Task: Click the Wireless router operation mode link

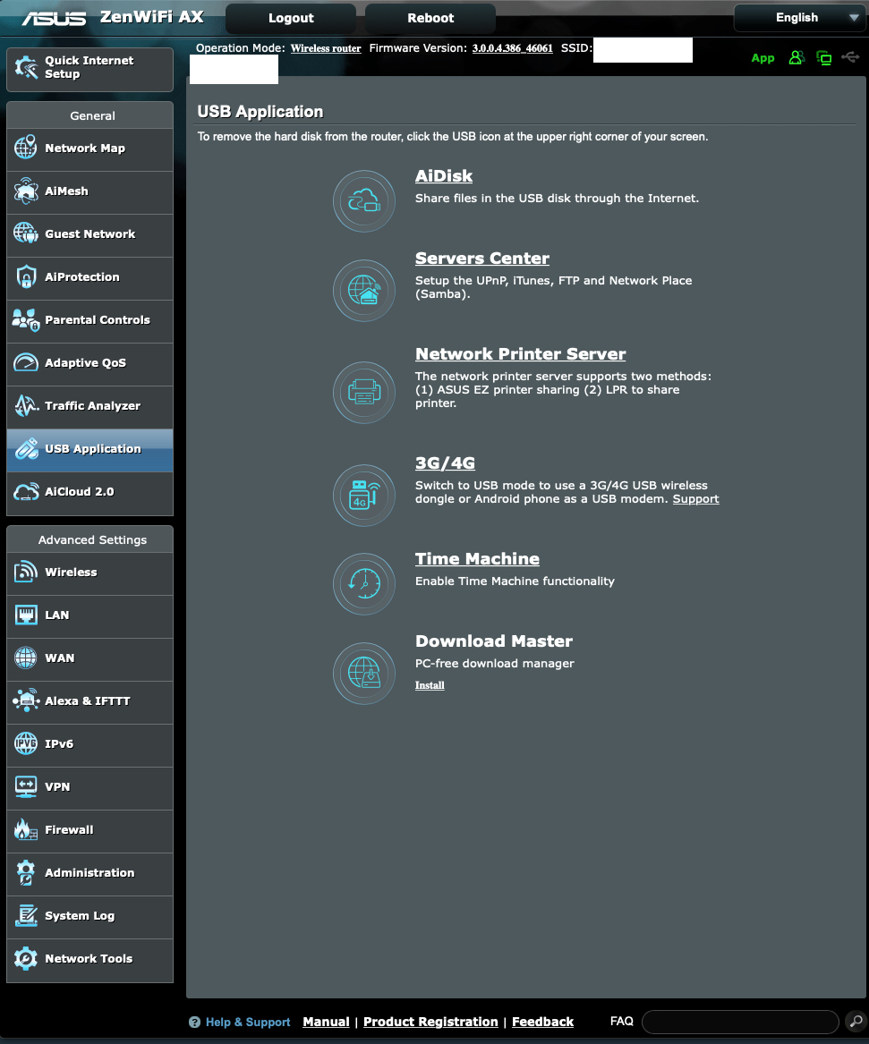Action: [x=326, y=48]
